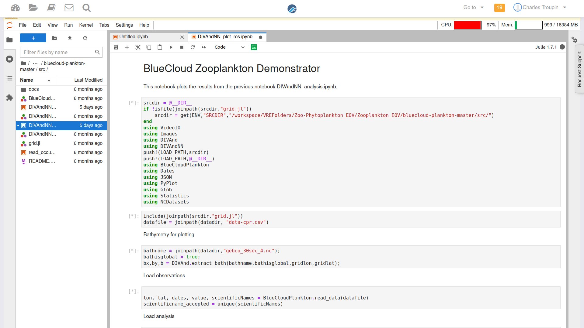Select the README file
The image size is (584, 328).
coord(61,161)
